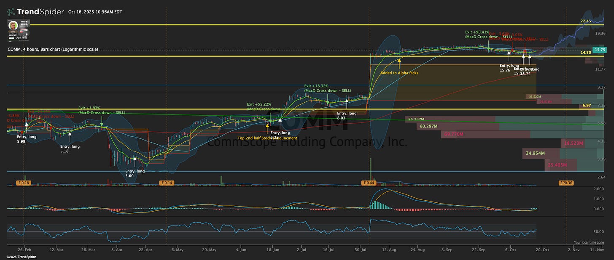Click the 6. Oct date label
614x260 pixels.
tap(511, 250)
